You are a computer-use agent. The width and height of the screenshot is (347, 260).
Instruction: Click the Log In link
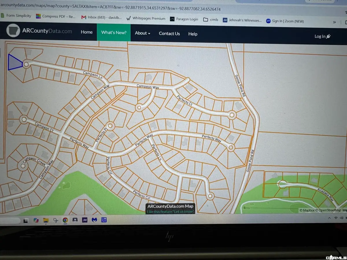(x=322, y=36)
